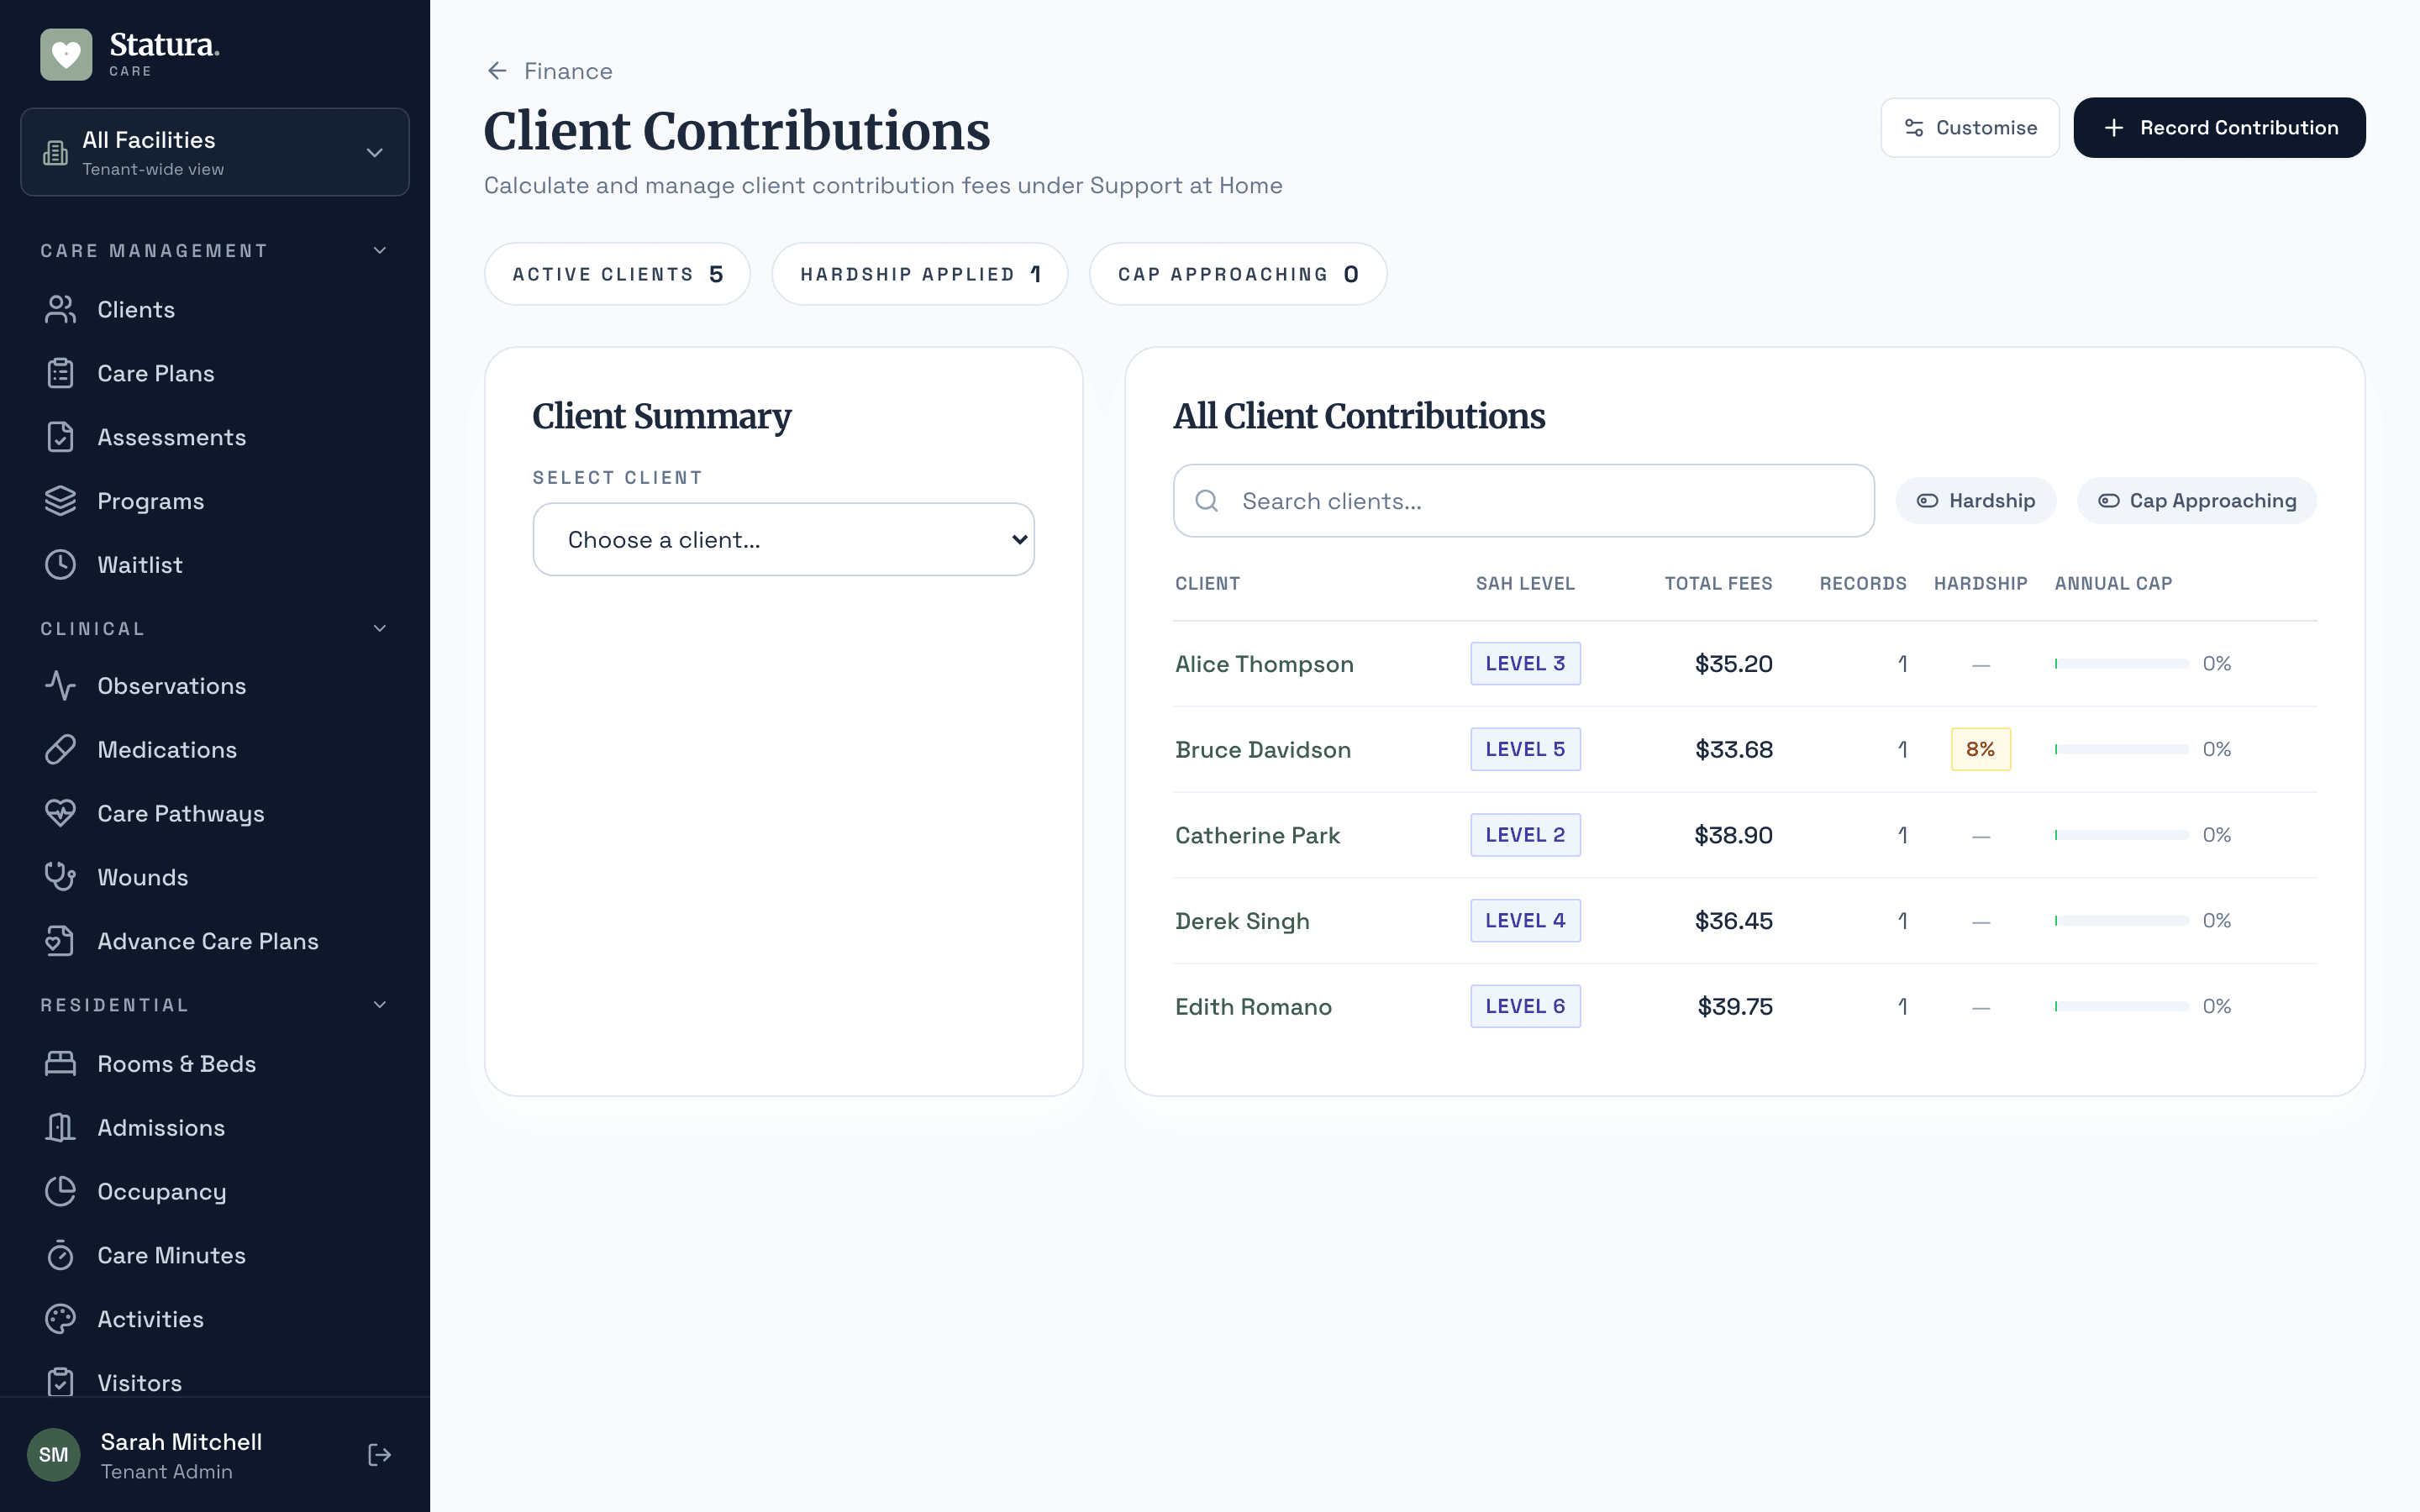The image size is (2420, 1512).
Task: Click the Record Contribution button
Action: [2219, 127]
